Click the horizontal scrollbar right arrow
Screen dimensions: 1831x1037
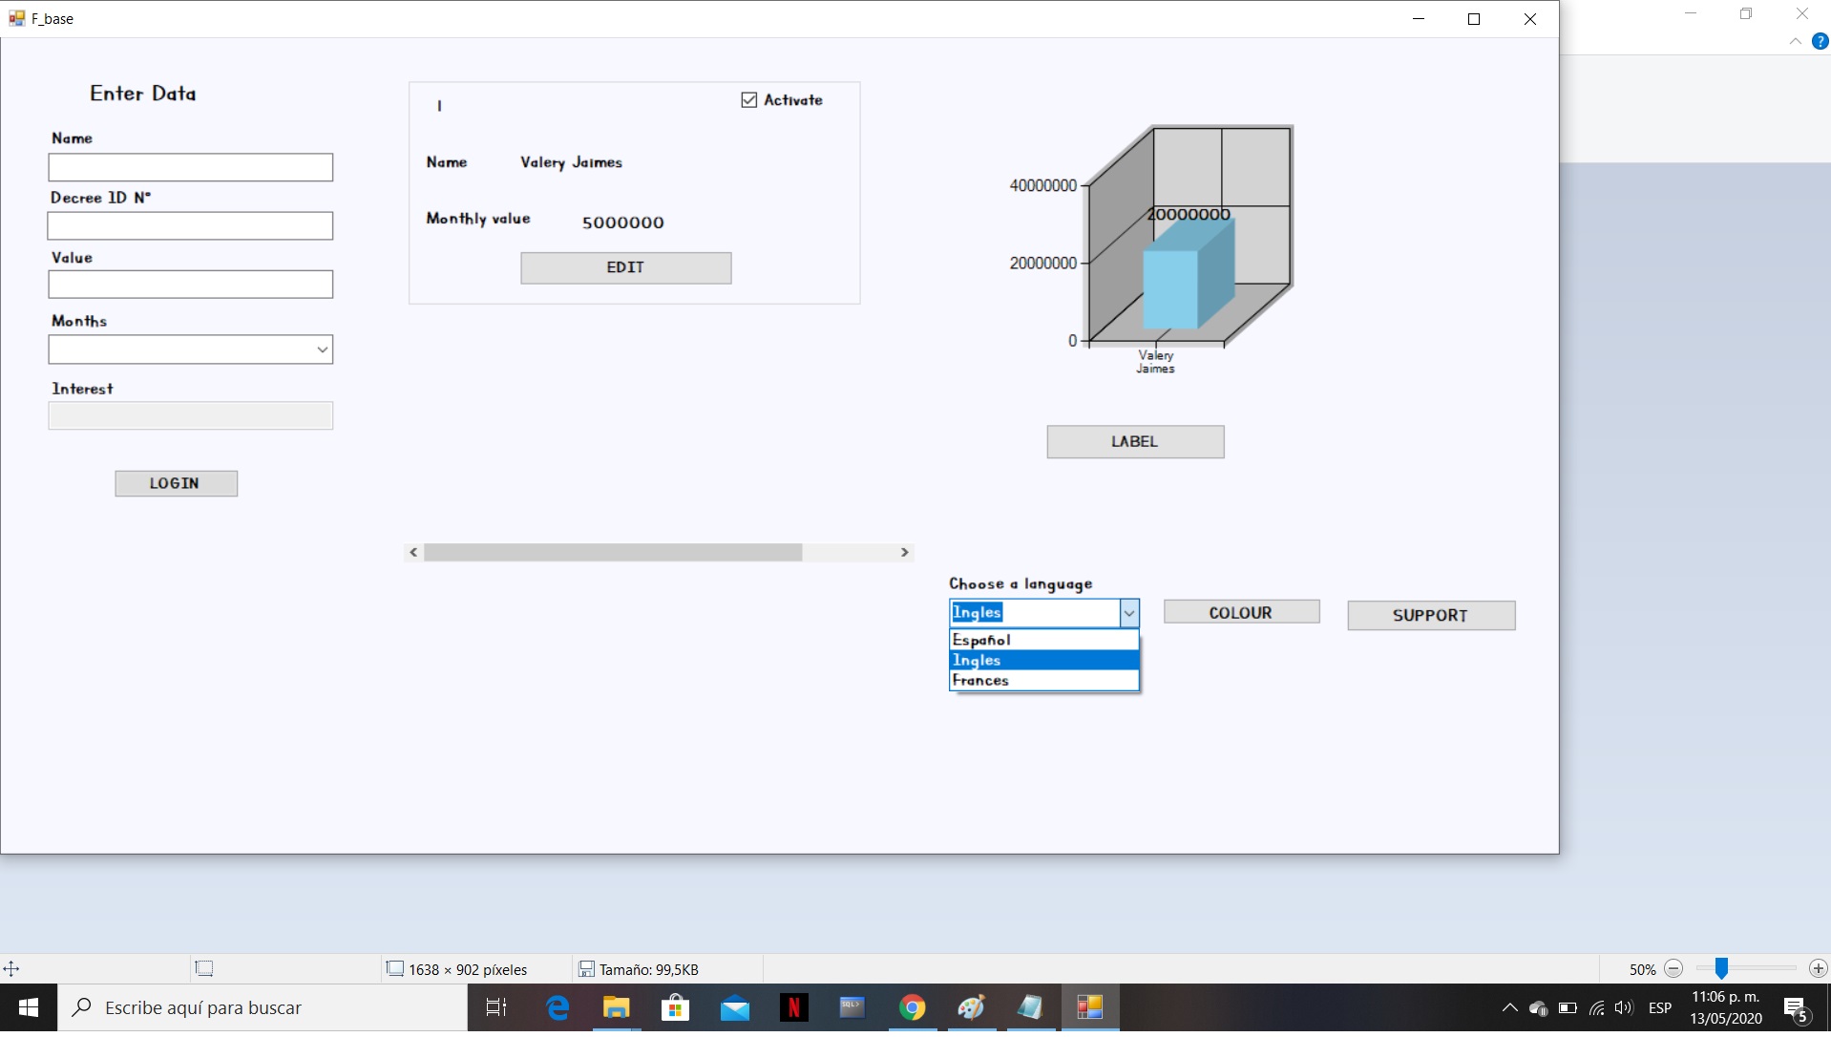905,553
